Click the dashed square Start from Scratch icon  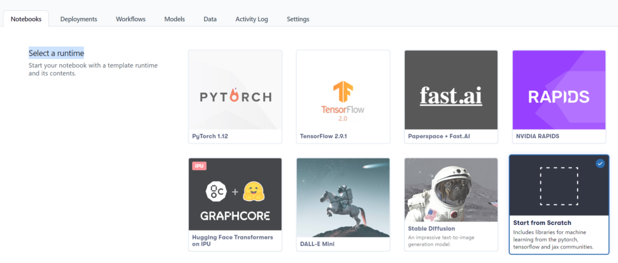(x=559, y=186)
